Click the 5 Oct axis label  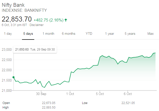[x=100, y=94]
